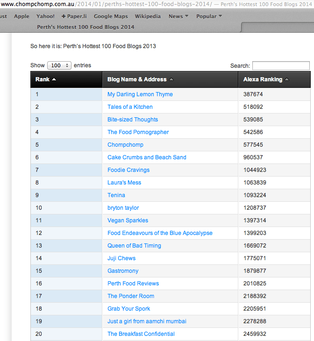Select Alexa ranking value 2459932
This screenshot has width=314, height=341.
(255, 334)
